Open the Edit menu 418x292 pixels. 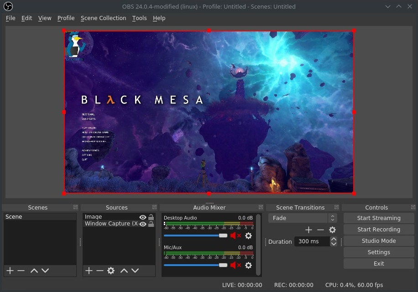26,18
